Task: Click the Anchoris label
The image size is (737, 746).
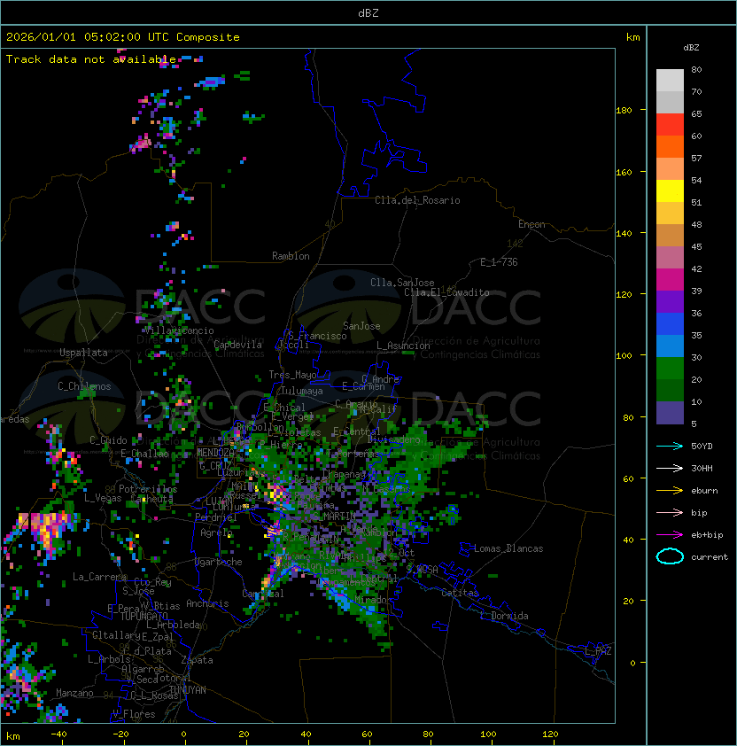Action: (207, 603)
